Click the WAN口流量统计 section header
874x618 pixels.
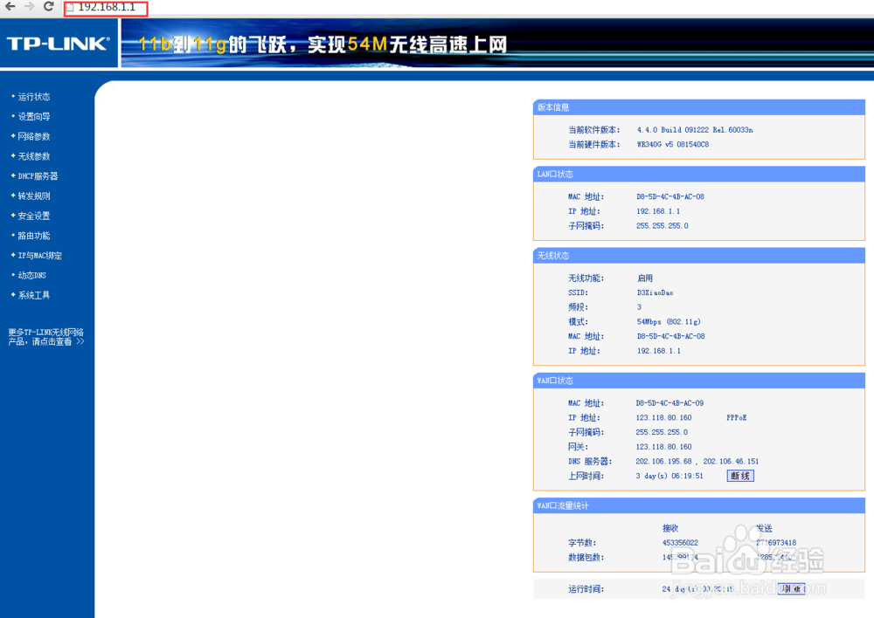coord(699,505)
